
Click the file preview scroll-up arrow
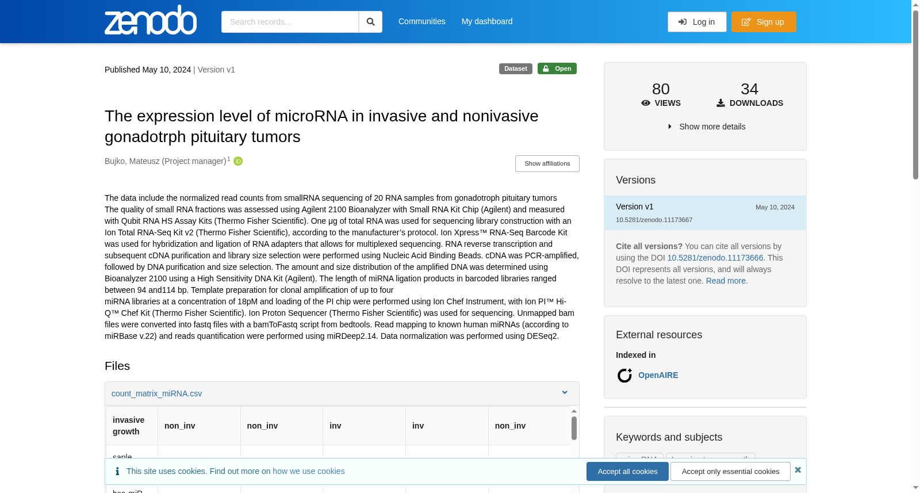574,411
